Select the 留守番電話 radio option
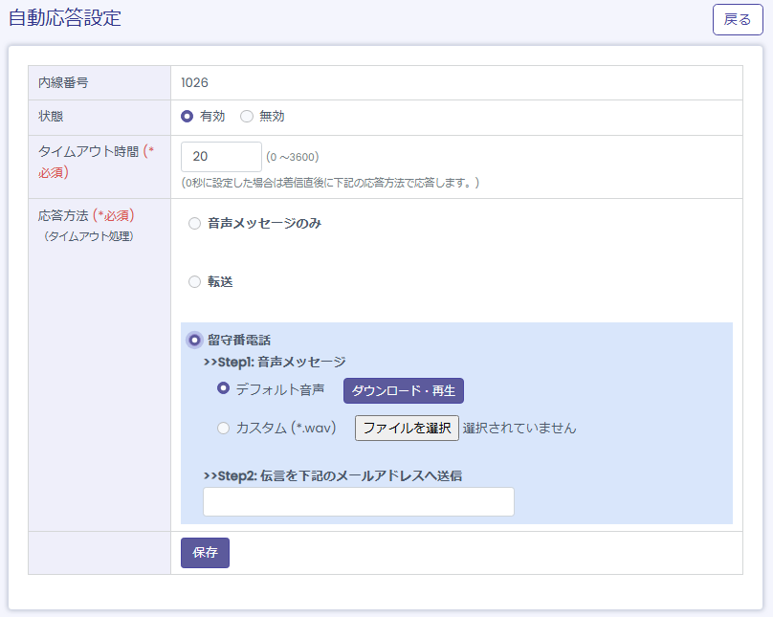Image resolution: width=773 pixels, height=617 pixels. [195, 340]
